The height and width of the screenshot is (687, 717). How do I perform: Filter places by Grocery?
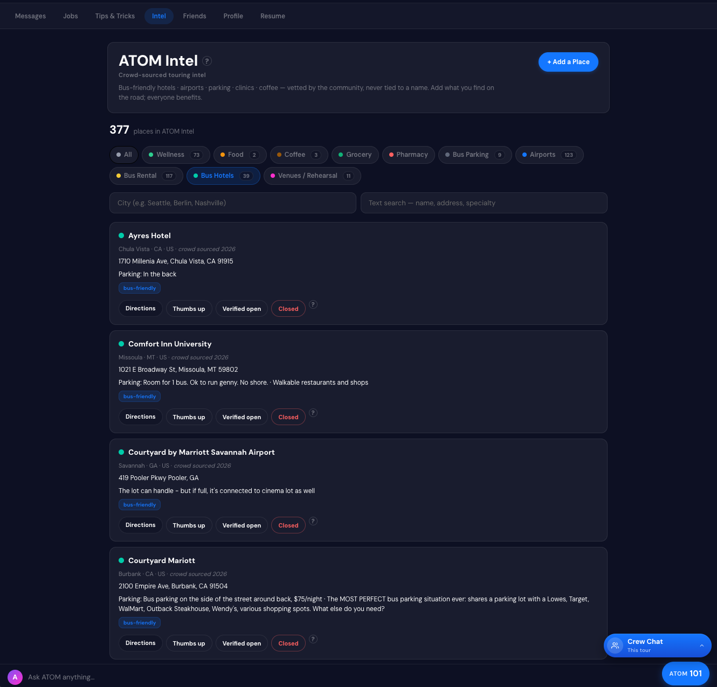(355, 155)
